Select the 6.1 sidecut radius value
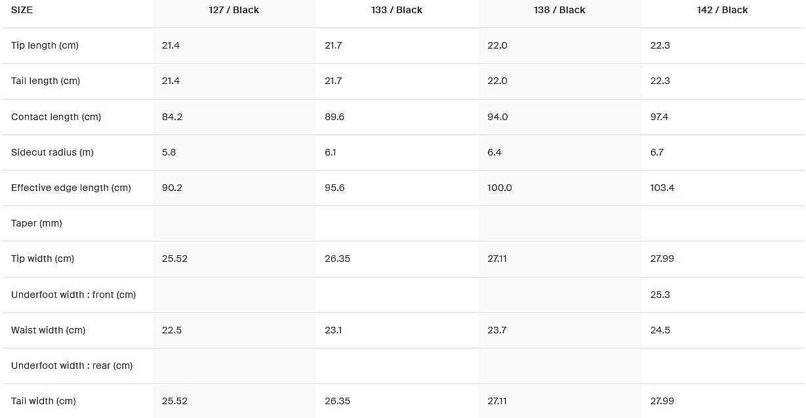The width and height of the screenshot is (806, 418). pyautogui.click(x=331, y=152)
